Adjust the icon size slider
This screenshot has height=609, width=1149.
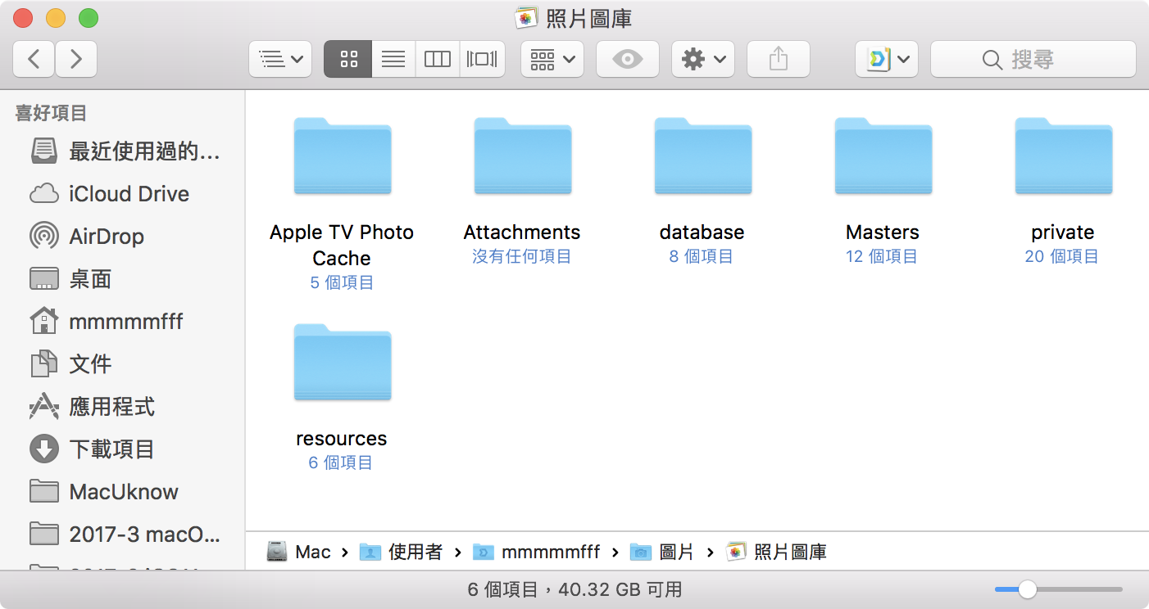click(1027, 589)
